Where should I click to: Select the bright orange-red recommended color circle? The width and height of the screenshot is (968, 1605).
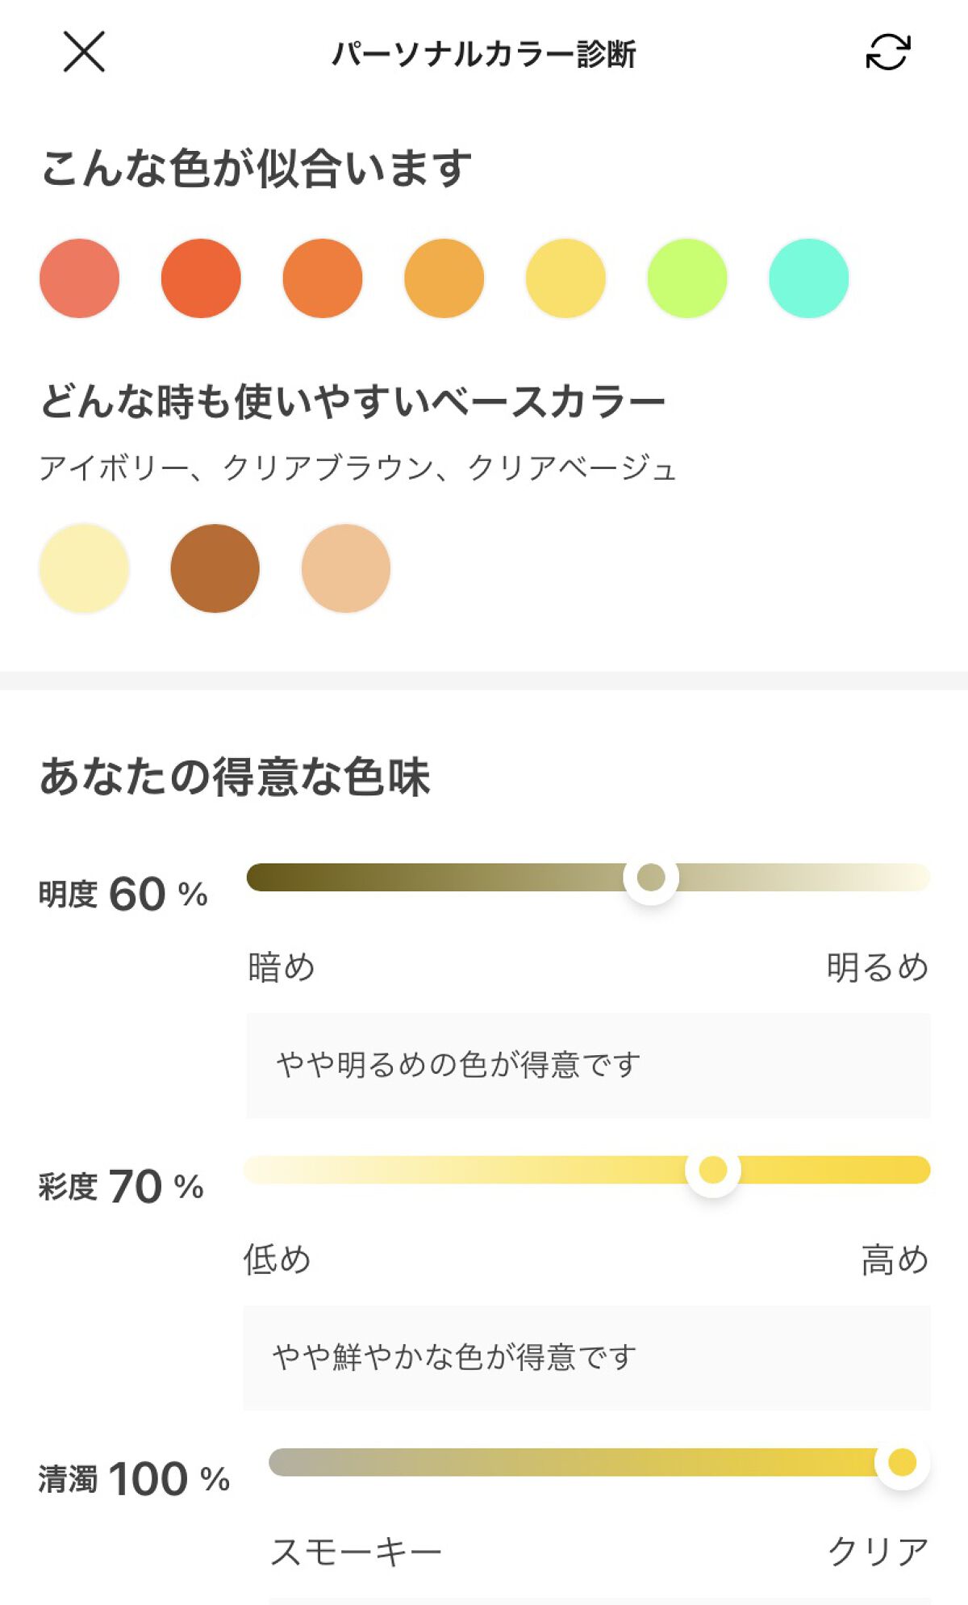point(201,278)
